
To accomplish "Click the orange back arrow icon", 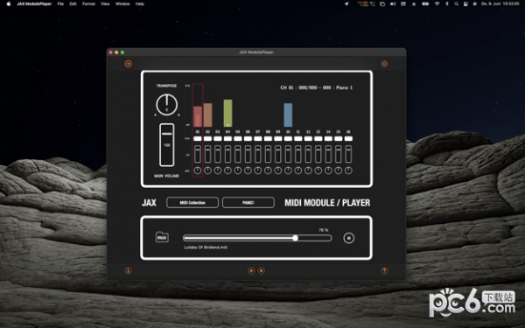I will point(129,64).
